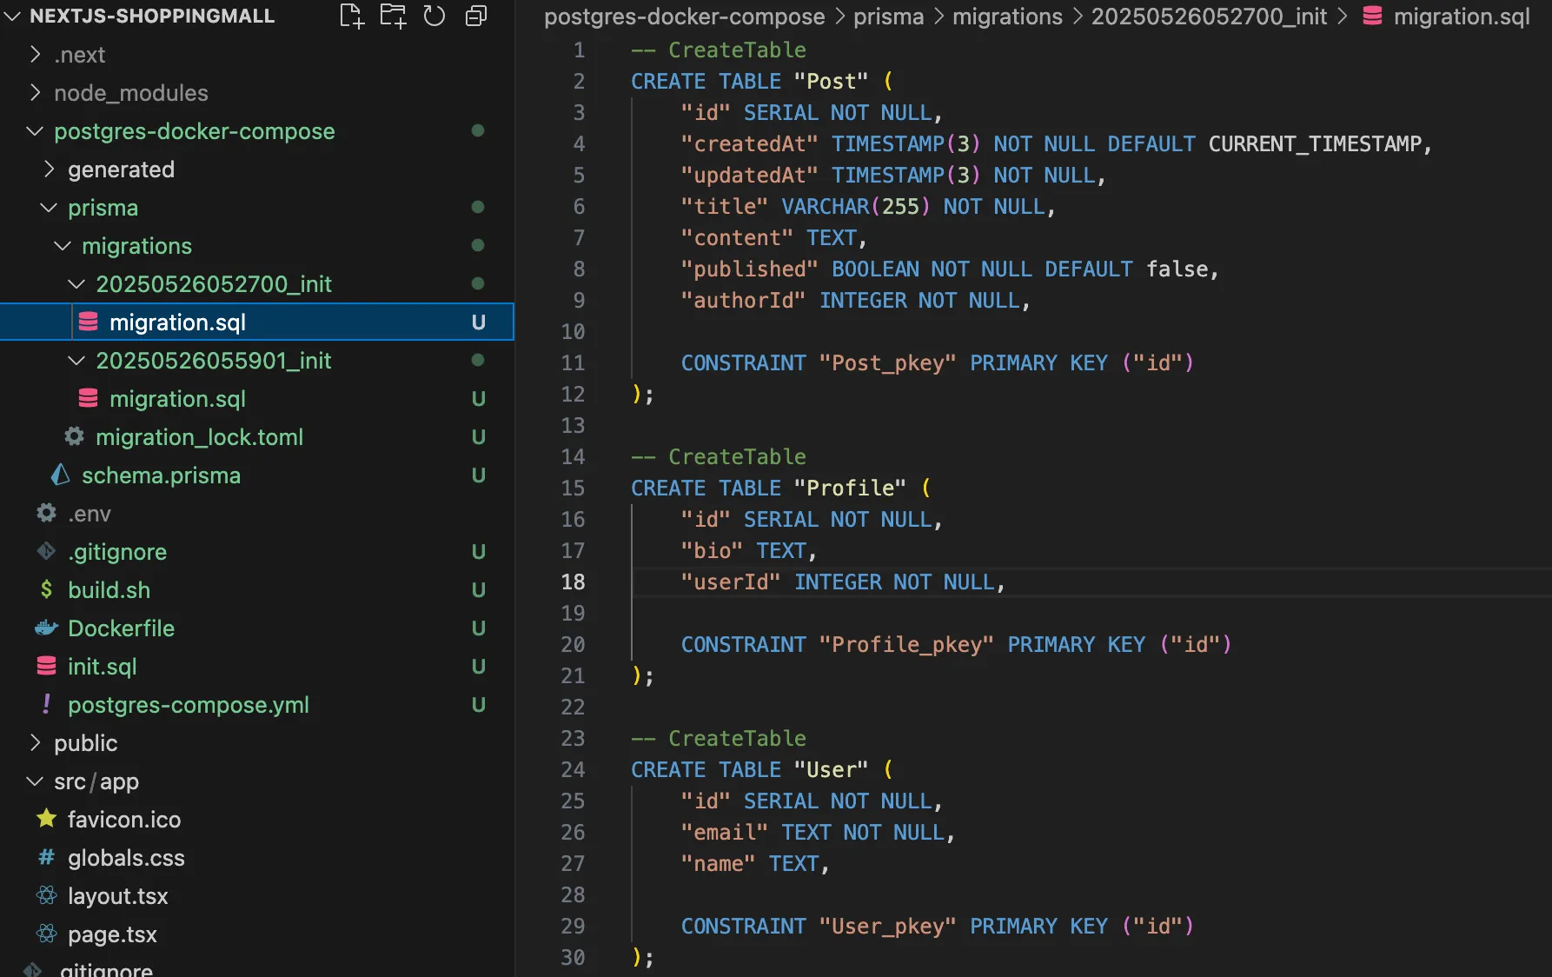Click CURRENT_TIMESTAMP in the editor
This screenshot has width=1552, height=977.
pos(1315,143)
